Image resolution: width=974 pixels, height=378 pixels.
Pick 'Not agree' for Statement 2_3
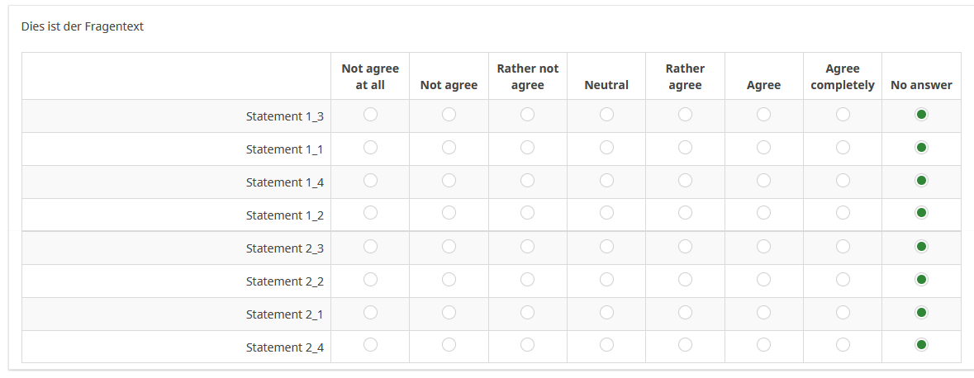point(449,247)
